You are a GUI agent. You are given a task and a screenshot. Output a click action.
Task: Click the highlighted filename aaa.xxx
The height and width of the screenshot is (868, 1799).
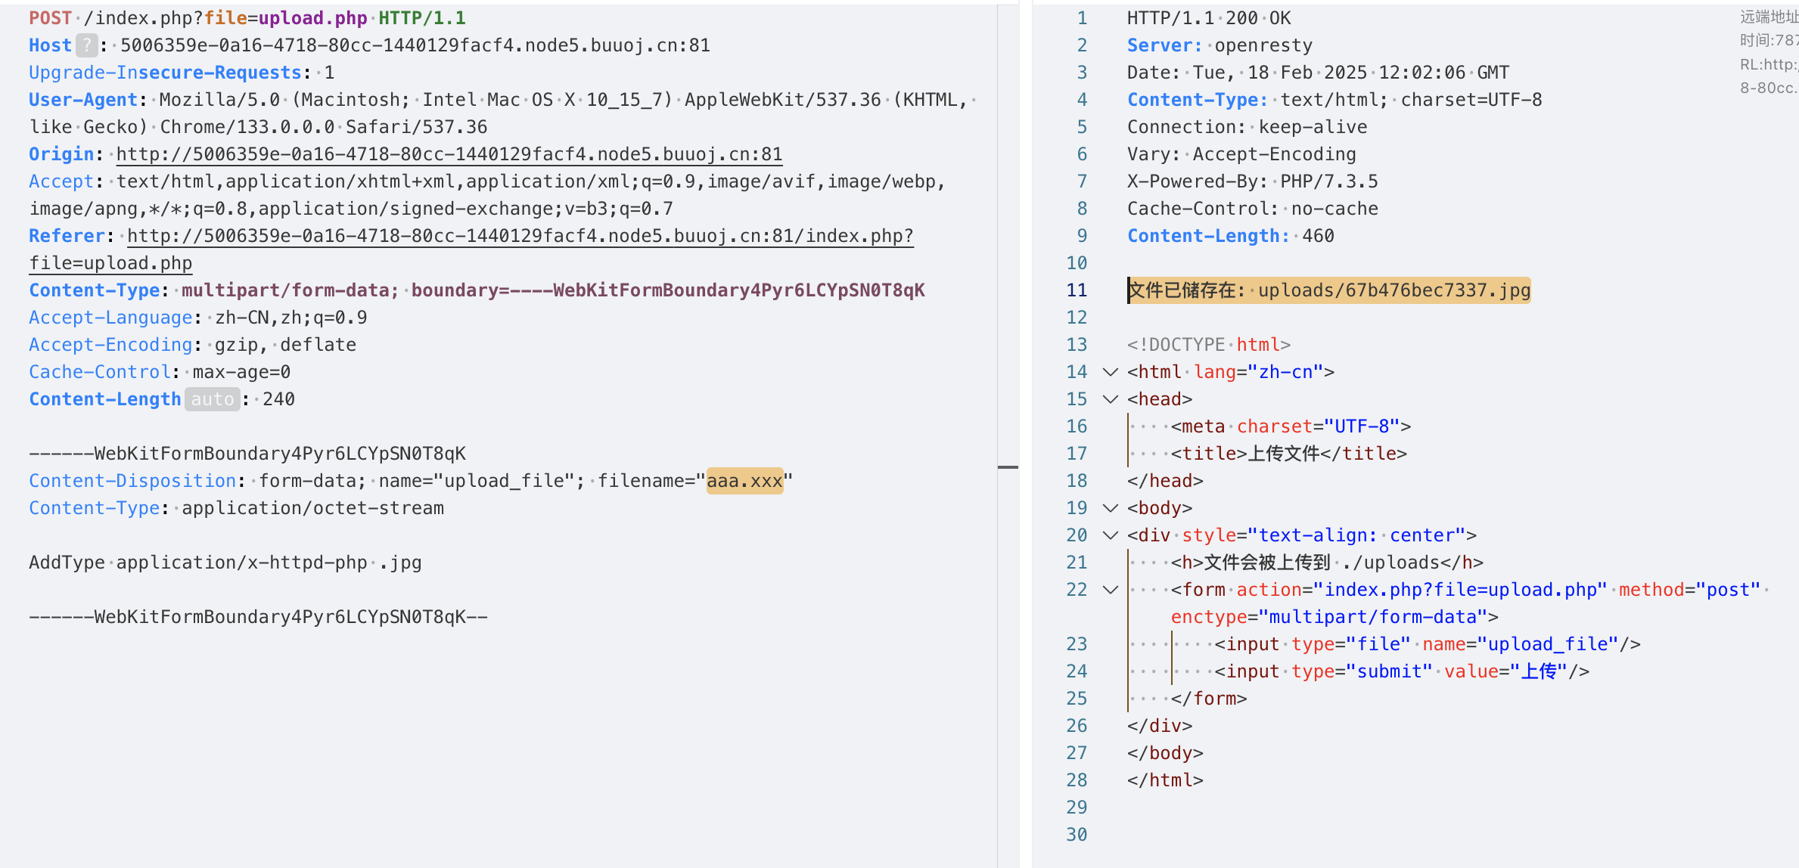(744, 481)
